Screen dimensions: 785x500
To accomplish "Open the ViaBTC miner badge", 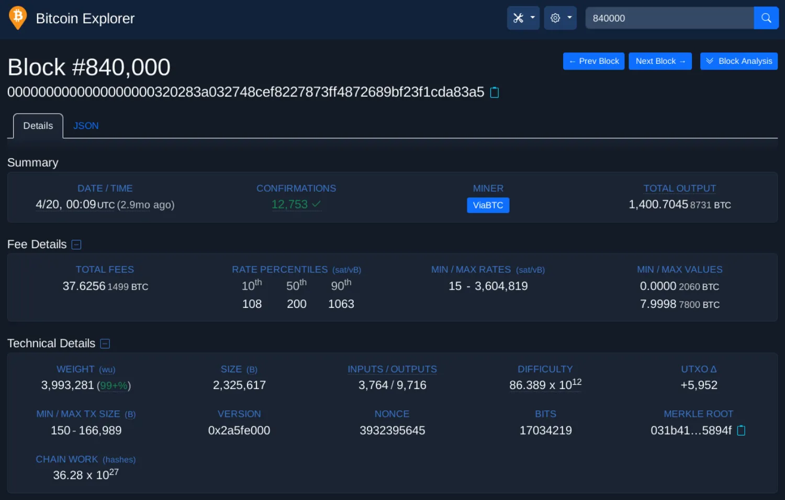I will click(x=488, y=205).
